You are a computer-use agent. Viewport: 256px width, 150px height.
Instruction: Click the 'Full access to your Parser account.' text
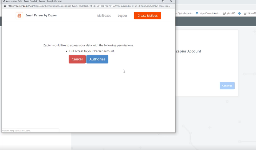pos(92,51)
